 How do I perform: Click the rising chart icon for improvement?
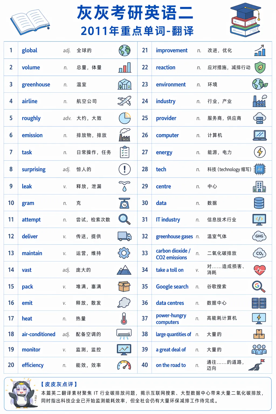click(x=260, y=50)
